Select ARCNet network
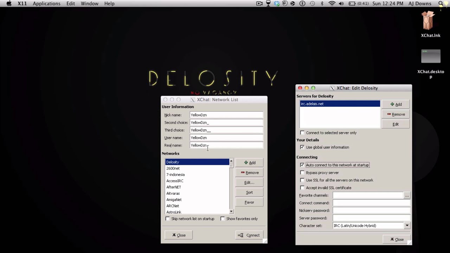The height and width of the screenshot is (253, 450). click(x=197, y=206)
